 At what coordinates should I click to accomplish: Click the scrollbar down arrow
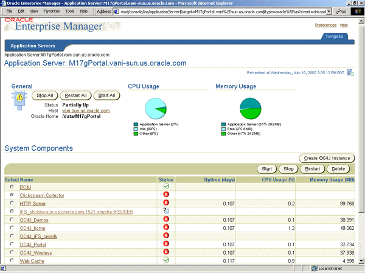[x=361, y=261]
